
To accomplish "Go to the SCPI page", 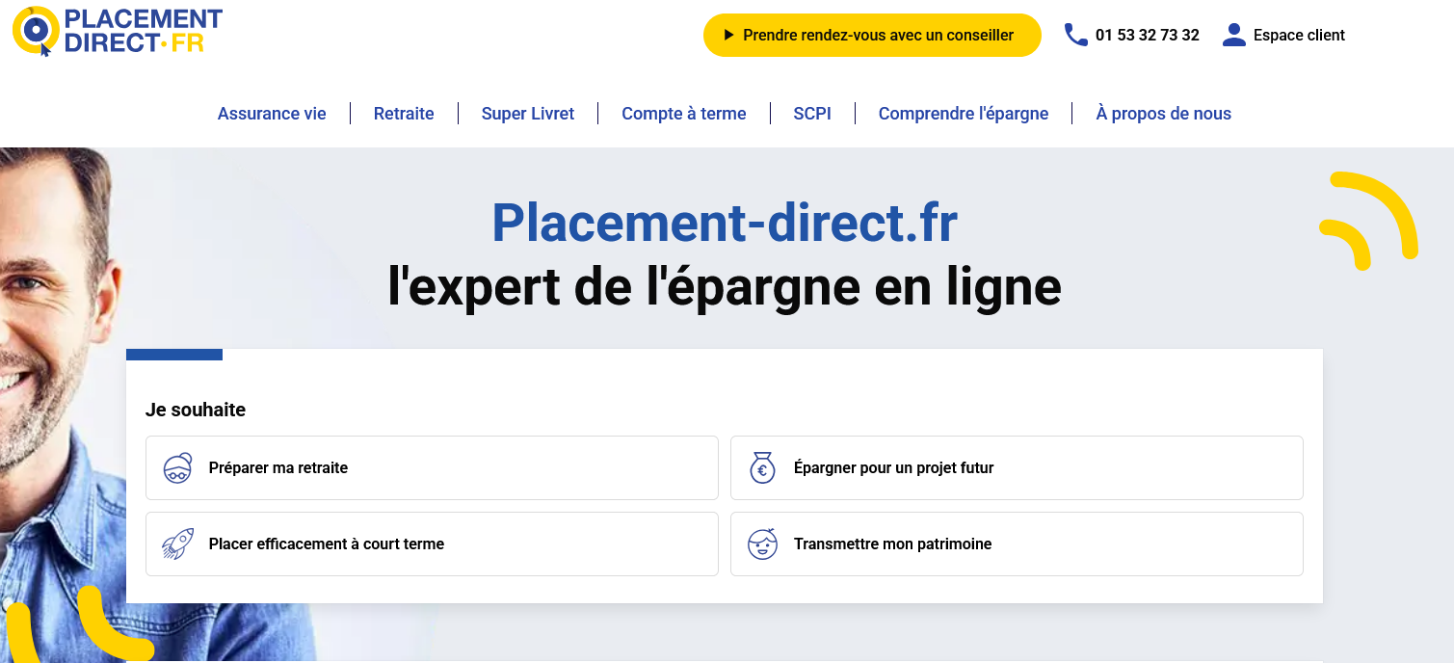I will 811,113.
